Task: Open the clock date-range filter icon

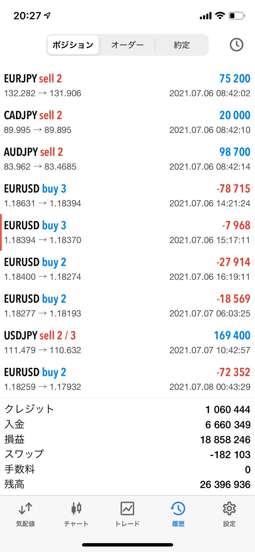Action: pos(236,45)
